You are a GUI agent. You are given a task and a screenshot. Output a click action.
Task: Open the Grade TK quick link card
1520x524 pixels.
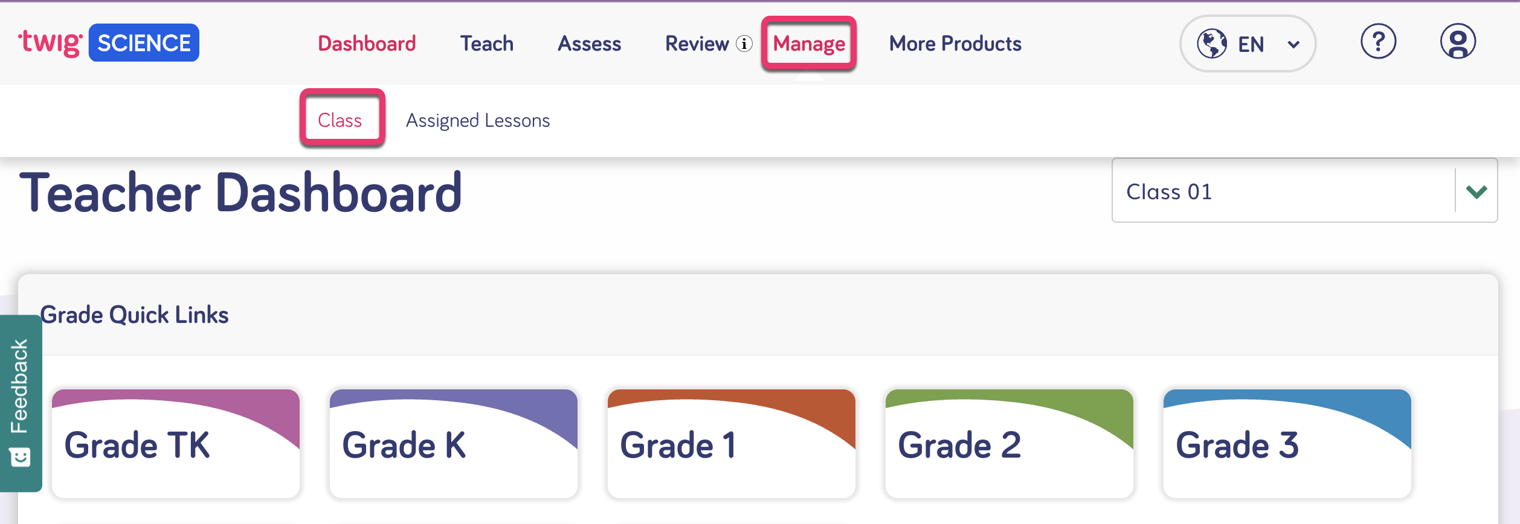coord(176,444)
